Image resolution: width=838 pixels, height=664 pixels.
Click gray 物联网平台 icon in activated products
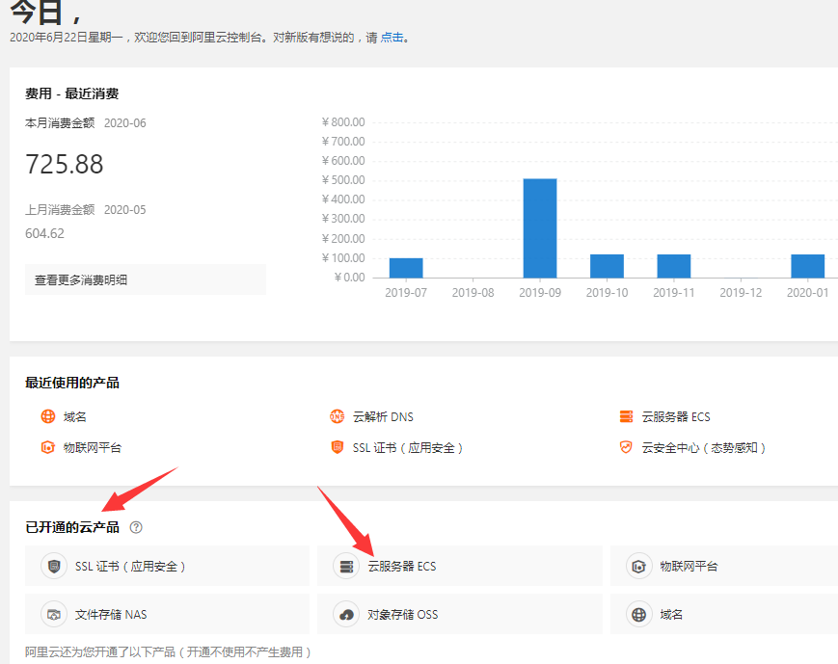[x=638, y=567]
